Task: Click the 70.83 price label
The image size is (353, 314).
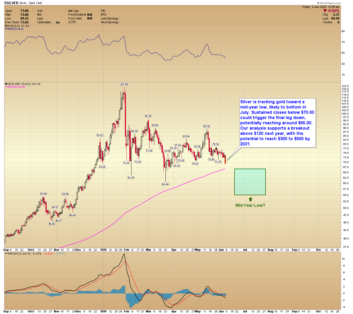Action: [195, 164]
